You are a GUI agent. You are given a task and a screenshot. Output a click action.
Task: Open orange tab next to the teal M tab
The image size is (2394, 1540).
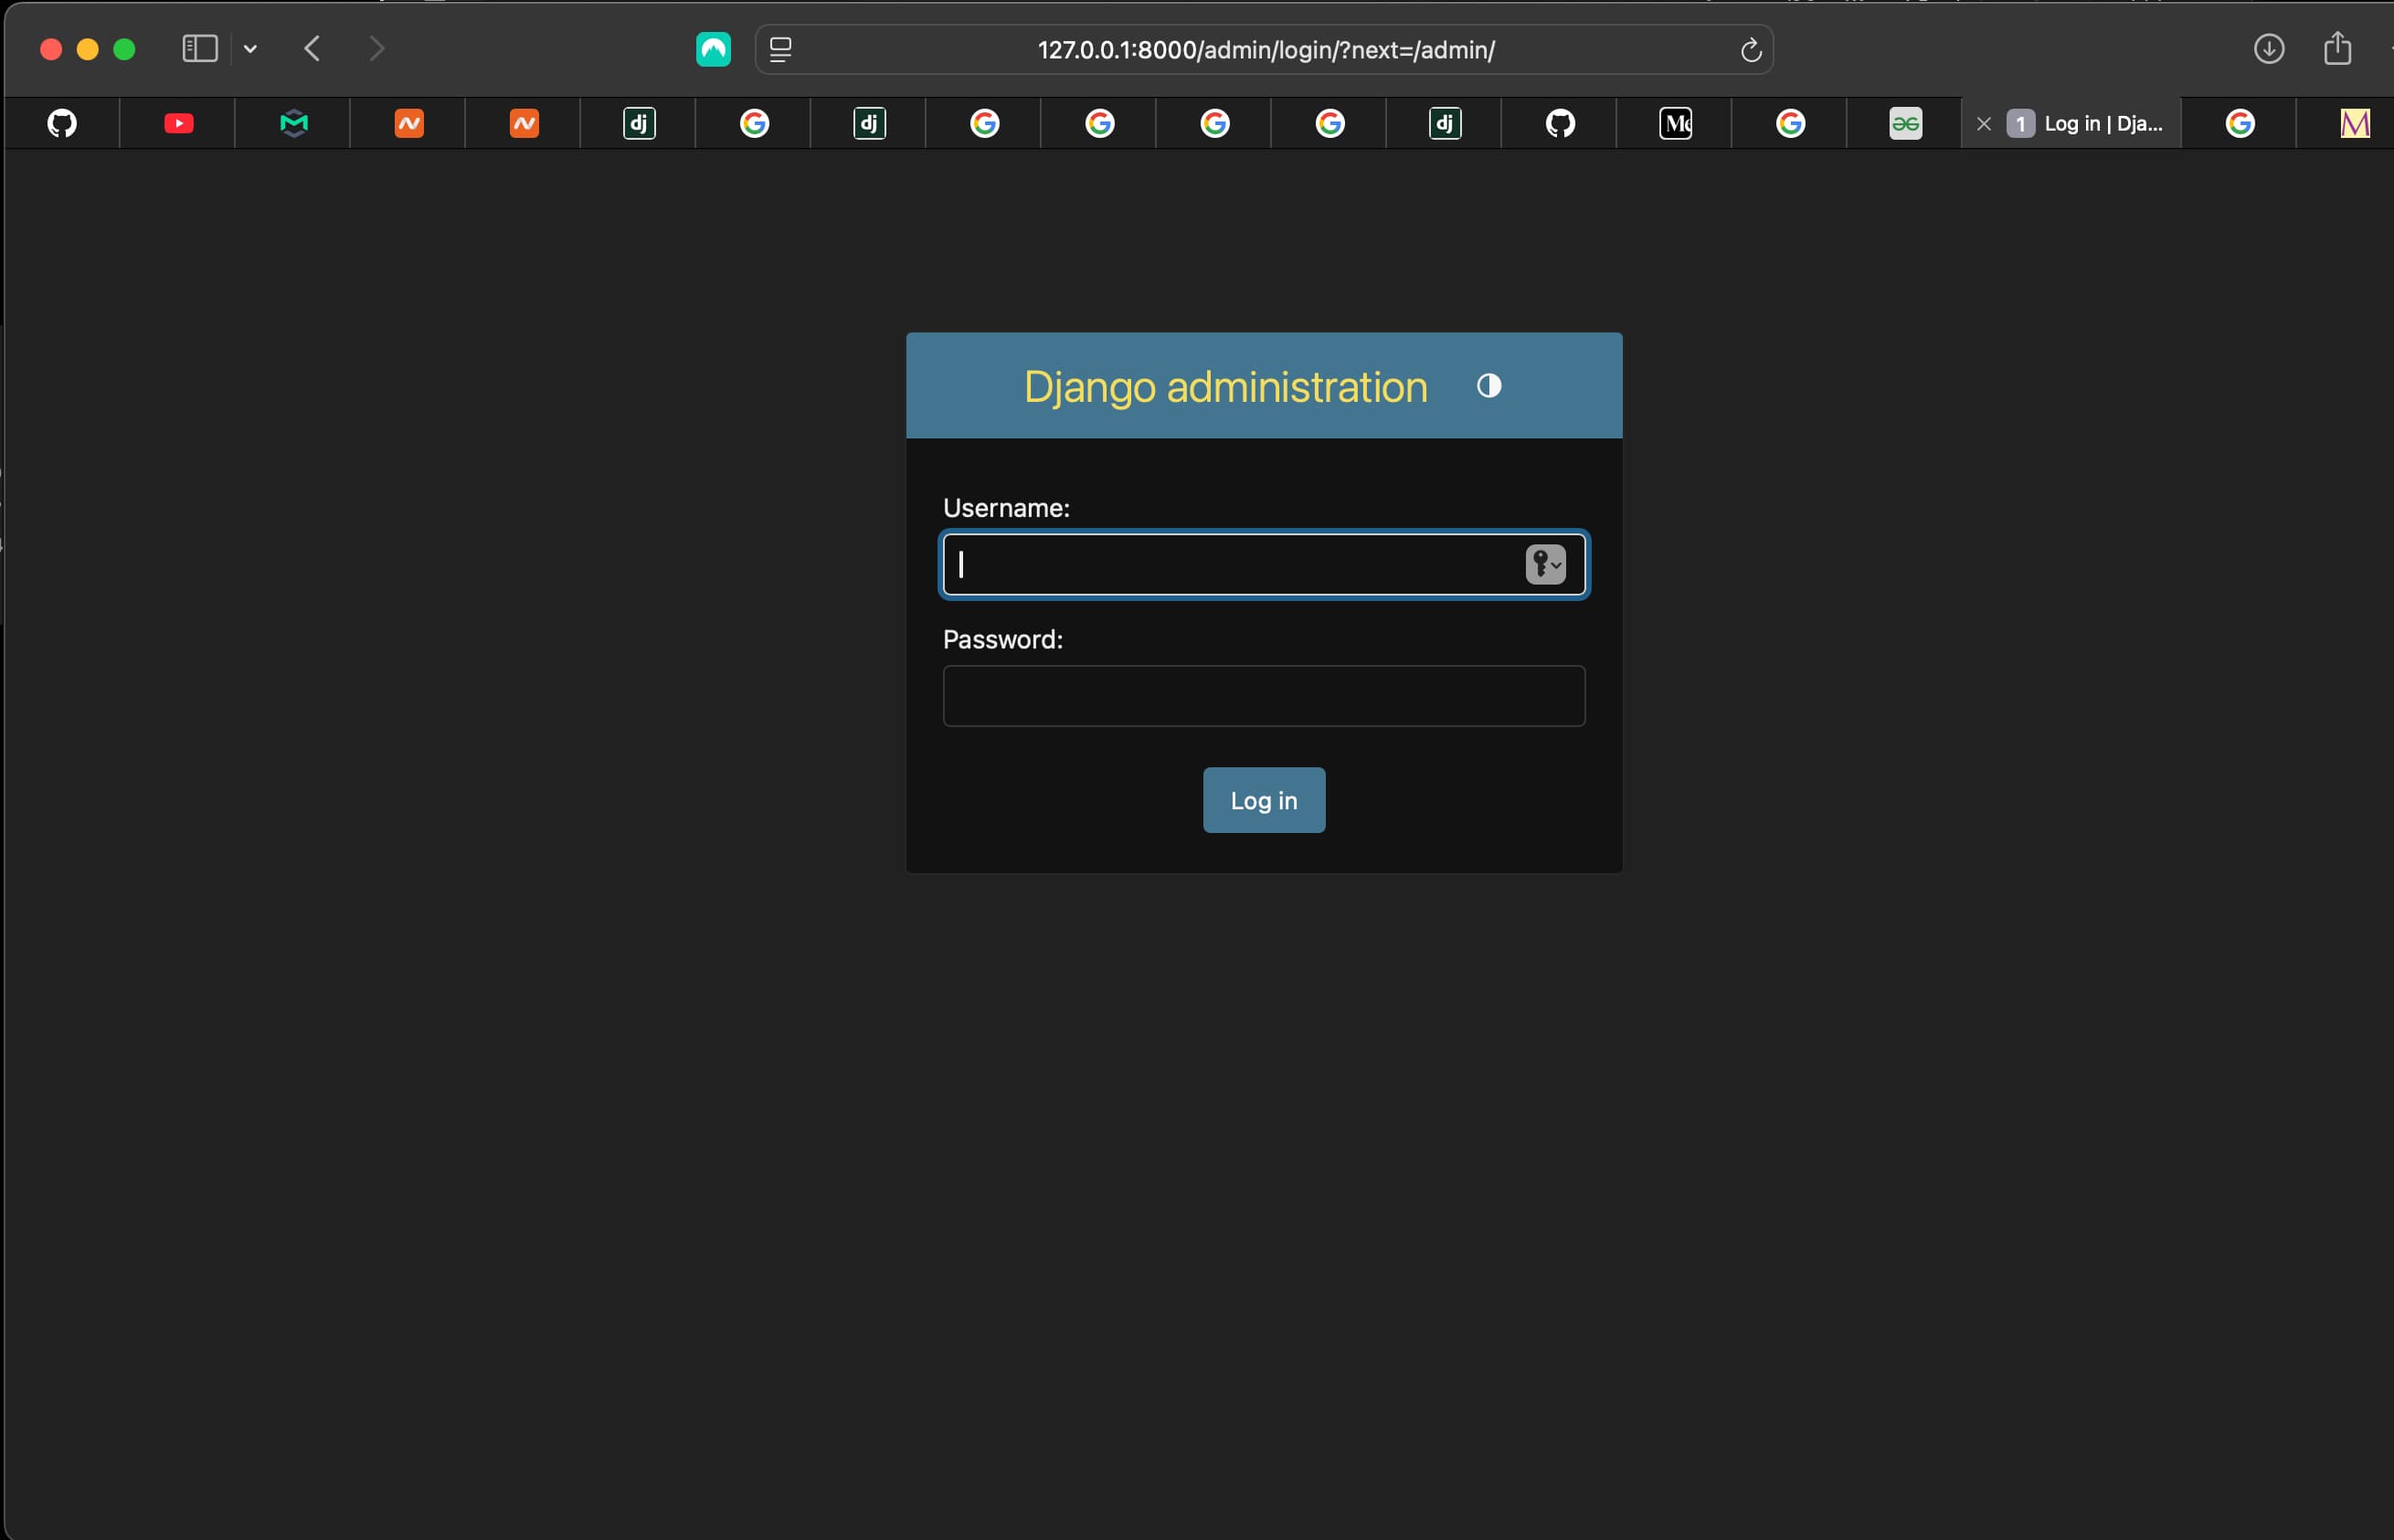pyautogui.click(x=409, y=123)
